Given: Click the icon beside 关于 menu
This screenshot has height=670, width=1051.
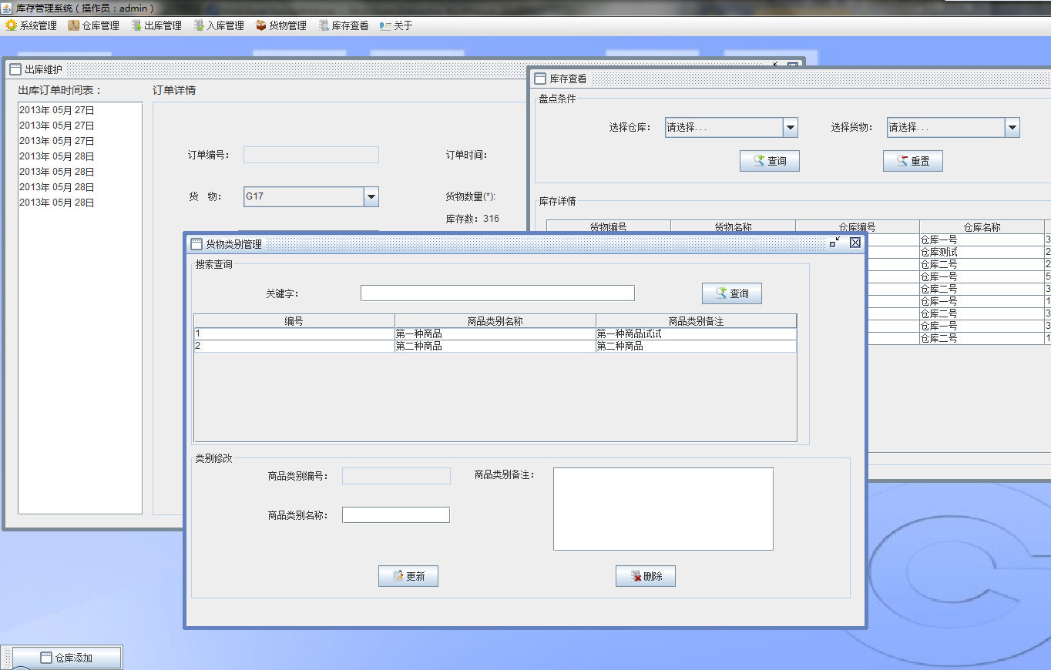Looking at the screenshot, I should [385, 25].
